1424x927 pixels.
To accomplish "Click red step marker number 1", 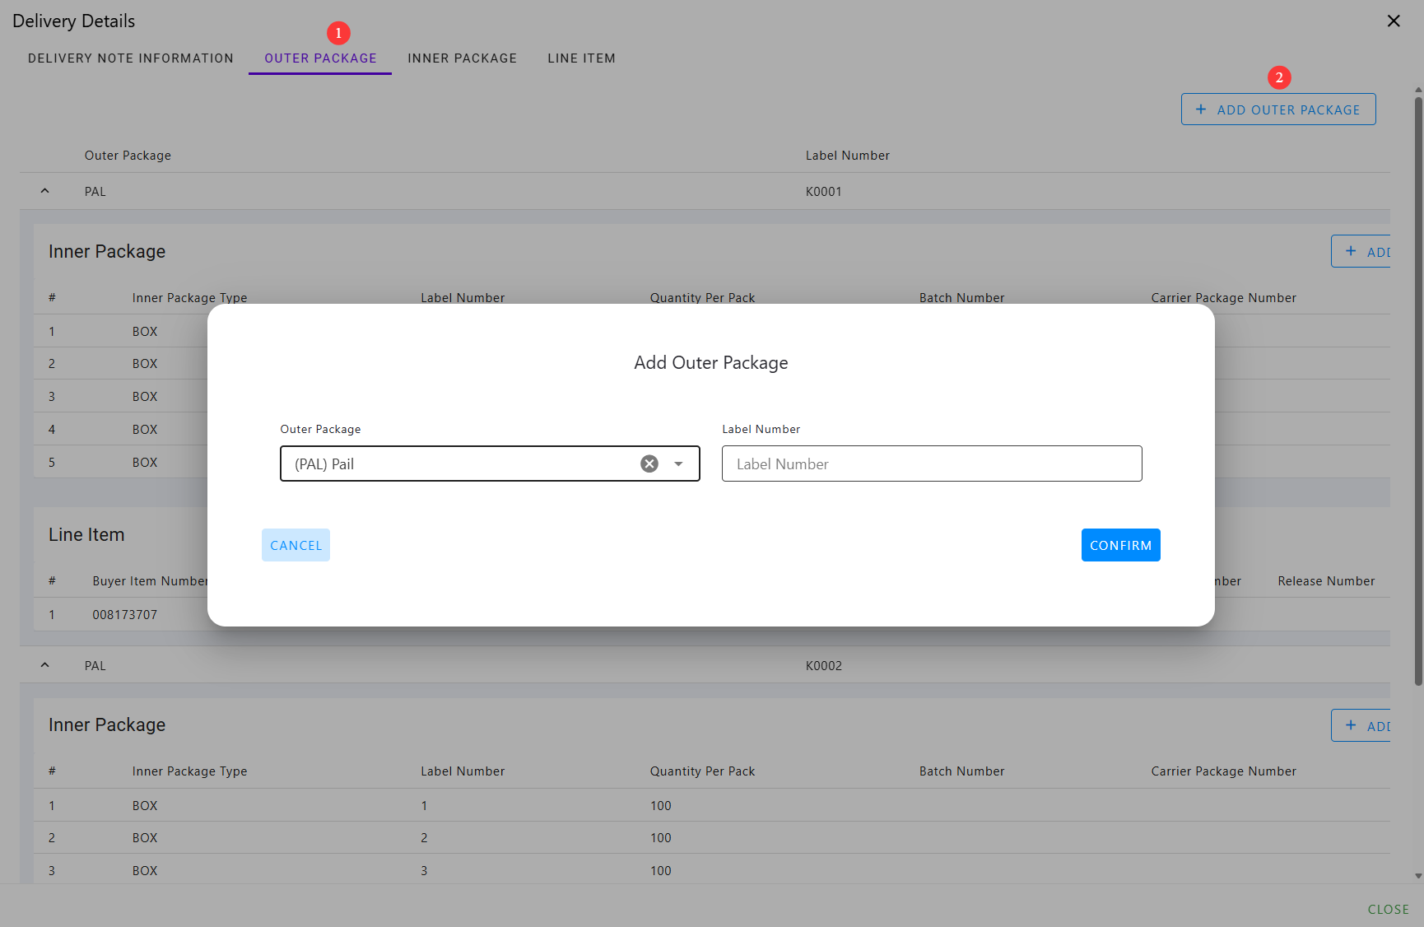I will tap(338, 33).
